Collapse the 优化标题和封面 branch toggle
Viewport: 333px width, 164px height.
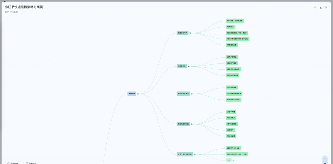coord(192,124)
